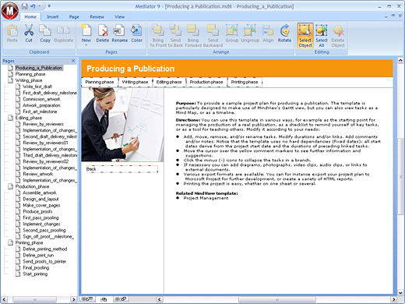Click the Align icon
This screenshot has width=405, height=304.
[268, 30]
